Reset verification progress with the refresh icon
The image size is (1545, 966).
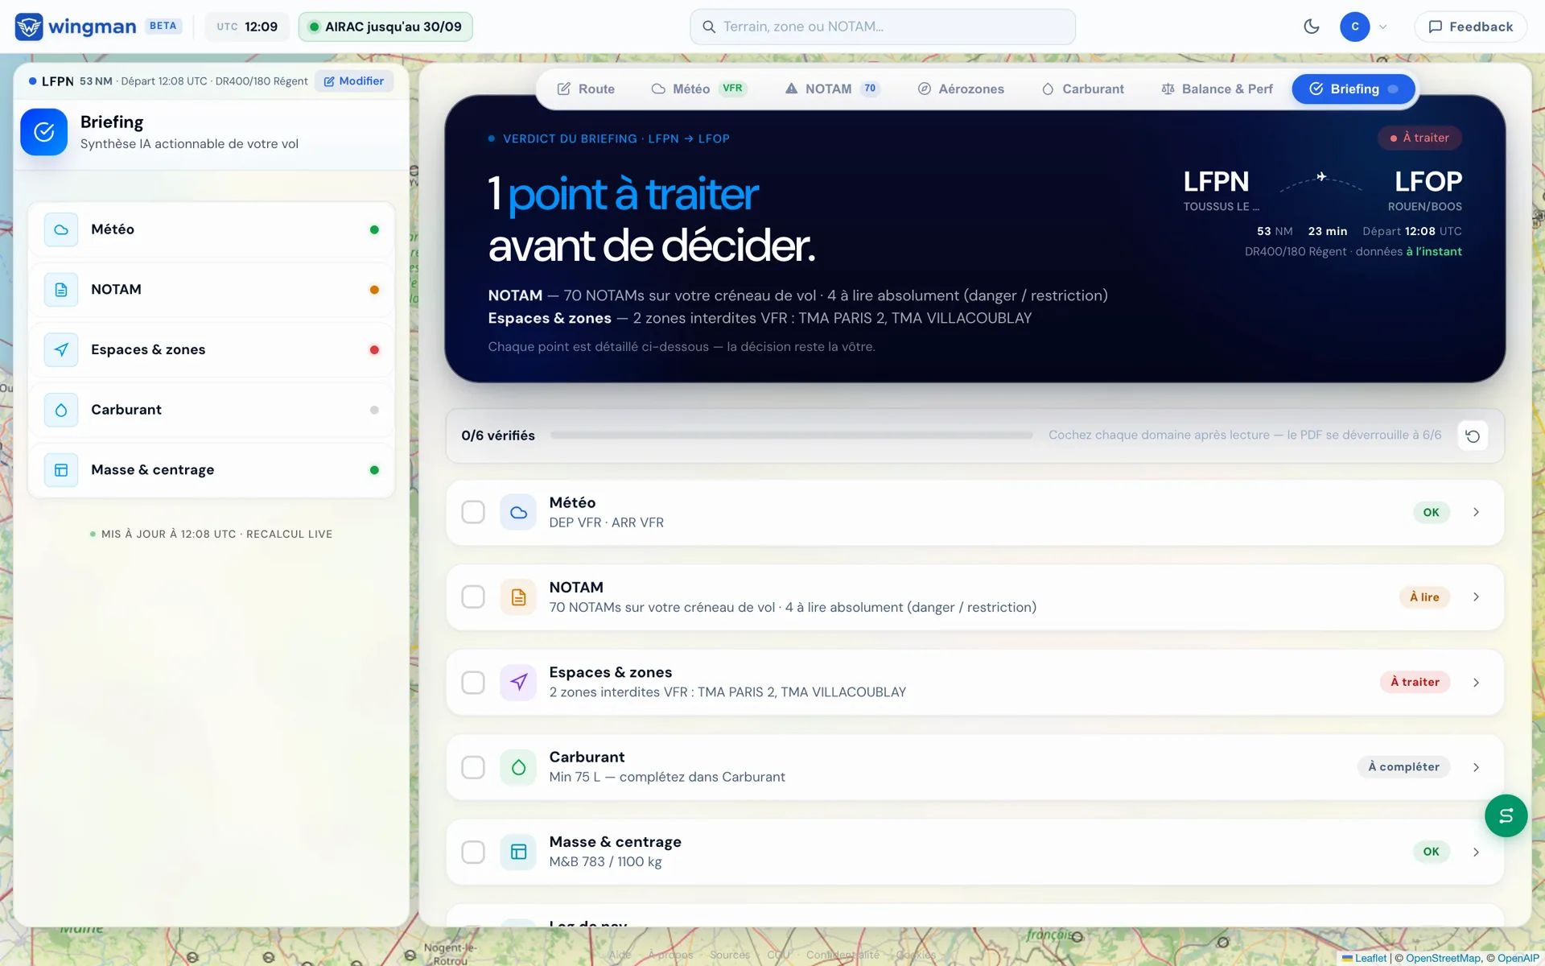[1473, 436]
